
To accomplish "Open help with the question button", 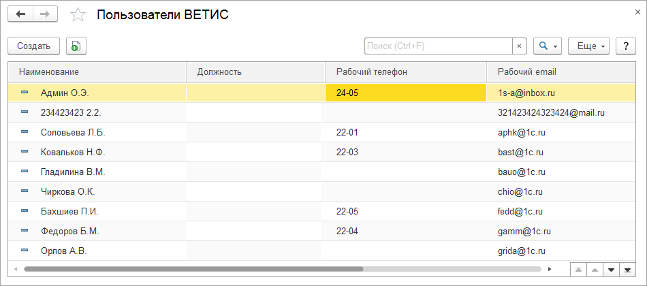I will [x=626, y=46].
